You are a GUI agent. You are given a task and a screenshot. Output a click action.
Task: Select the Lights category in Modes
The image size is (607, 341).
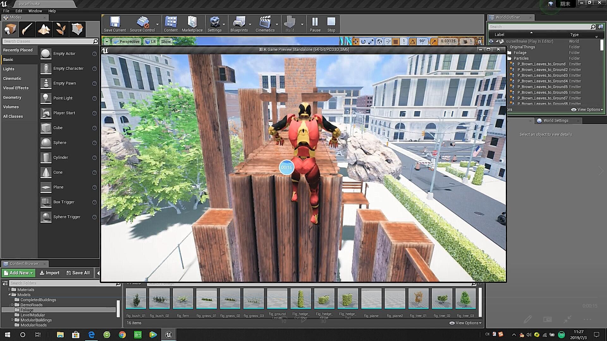[9, 69]
